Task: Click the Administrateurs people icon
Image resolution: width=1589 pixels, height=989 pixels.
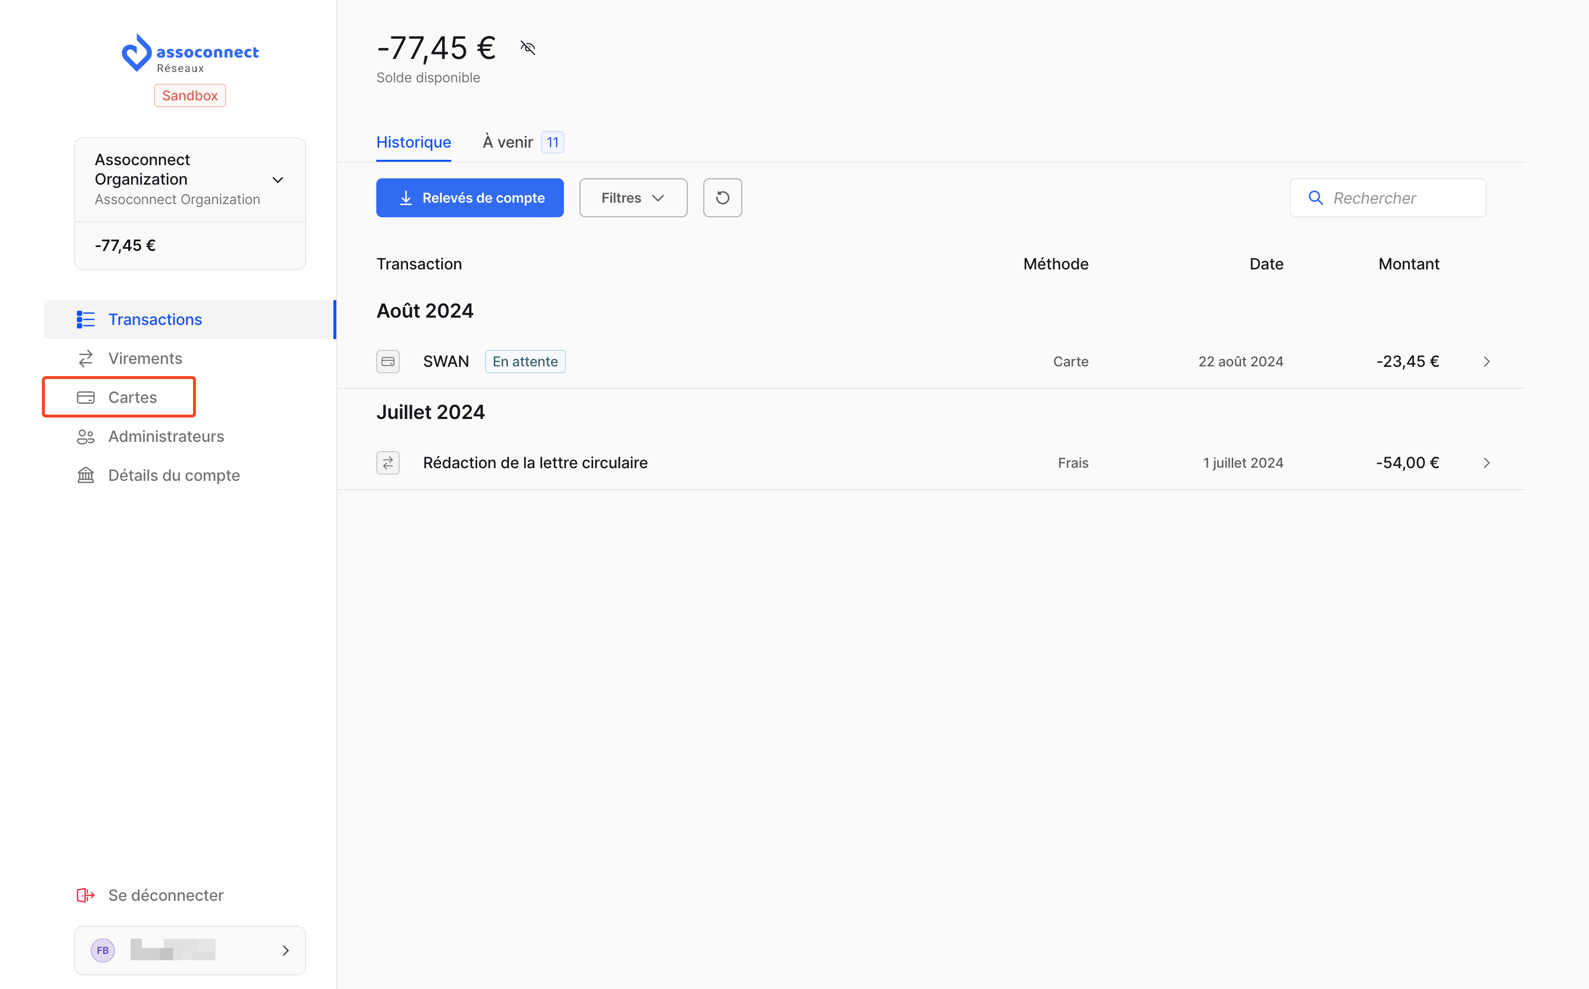Action: click(86, 437)
